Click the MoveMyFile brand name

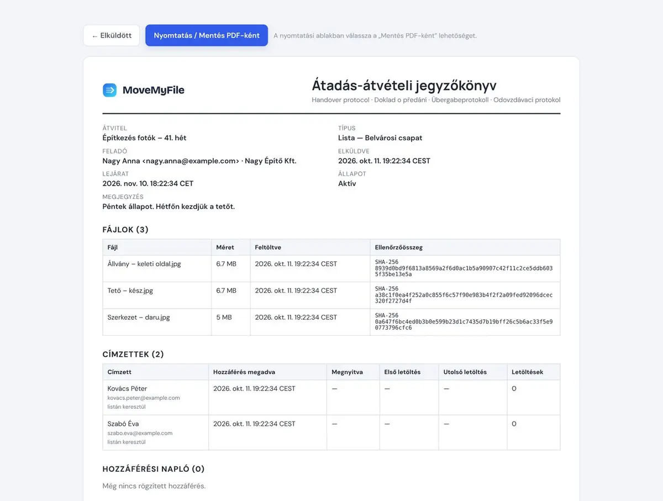point(154,90)
